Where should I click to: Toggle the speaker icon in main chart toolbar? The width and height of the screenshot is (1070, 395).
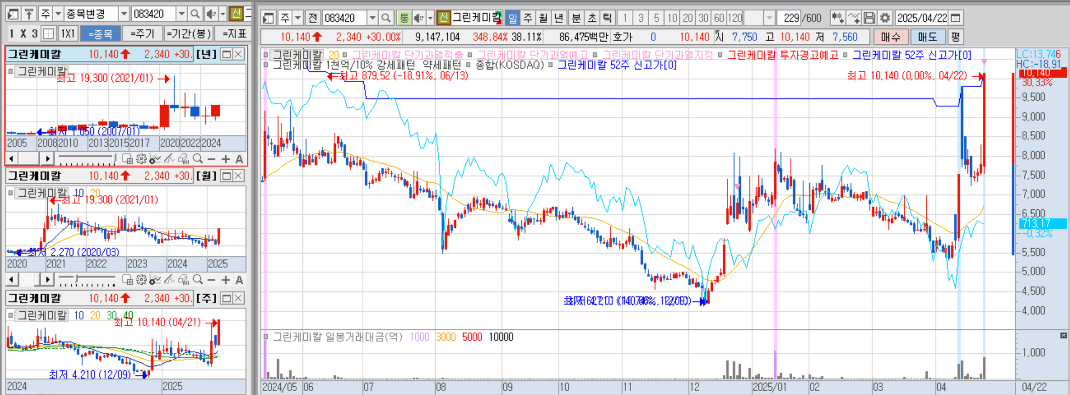pyautogui.click(x=419, y=18)
